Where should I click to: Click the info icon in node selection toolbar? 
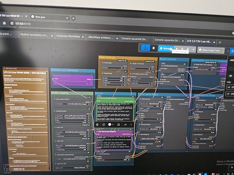(104, 124)
